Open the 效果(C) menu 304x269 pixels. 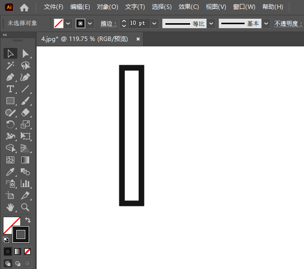click(189, 7)
